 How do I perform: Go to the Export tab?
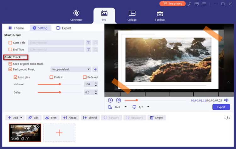click(64, 28)
